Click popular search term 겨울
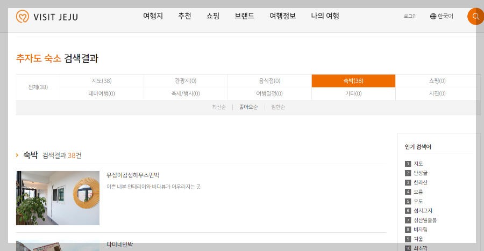 click(x=418, y=239)
